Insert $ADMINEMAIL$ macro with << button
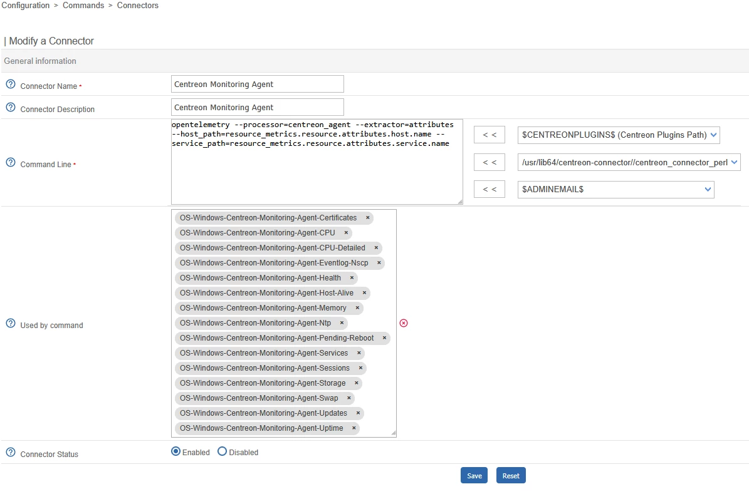The image size is (749, 504). coord(489,190)
